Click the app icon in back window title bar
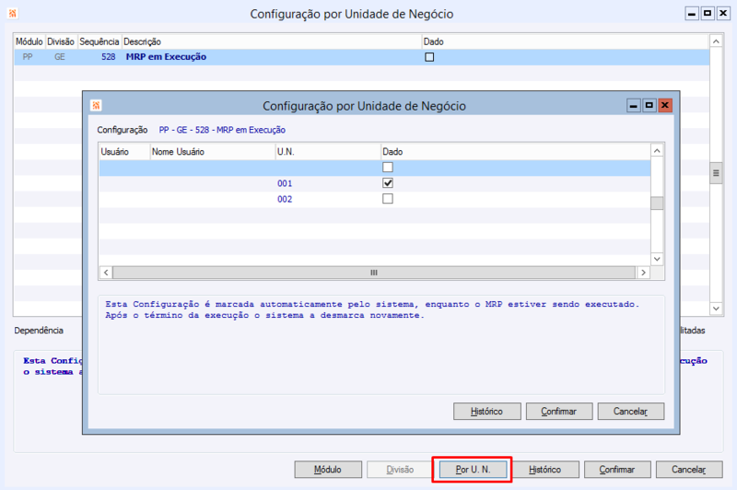This screenshot has height=490, width=737. point(13,13)
